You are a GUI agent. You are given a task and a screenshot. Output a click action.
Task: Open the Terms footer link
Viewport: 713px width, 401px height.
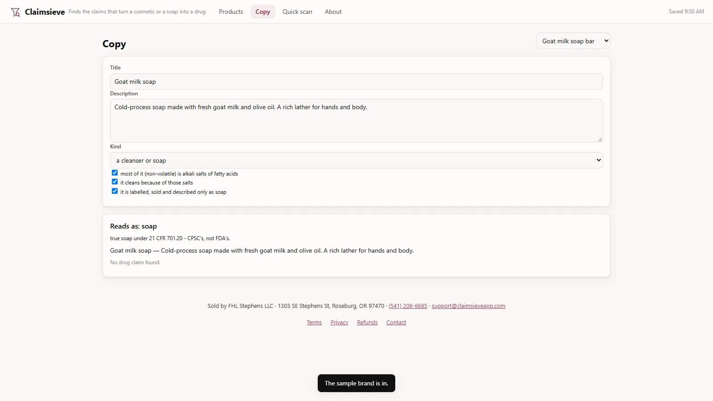tap(314, 323)
